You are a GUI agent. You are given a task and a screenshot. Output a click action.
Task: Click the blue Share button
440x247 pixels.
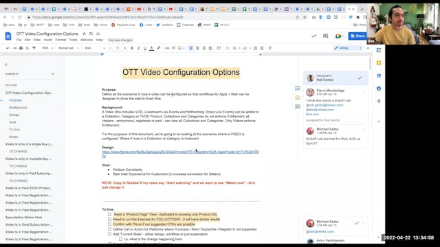pos(357,36)
